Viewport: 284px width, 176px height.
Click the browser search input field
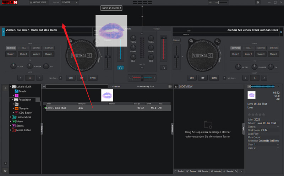(77, 86)
